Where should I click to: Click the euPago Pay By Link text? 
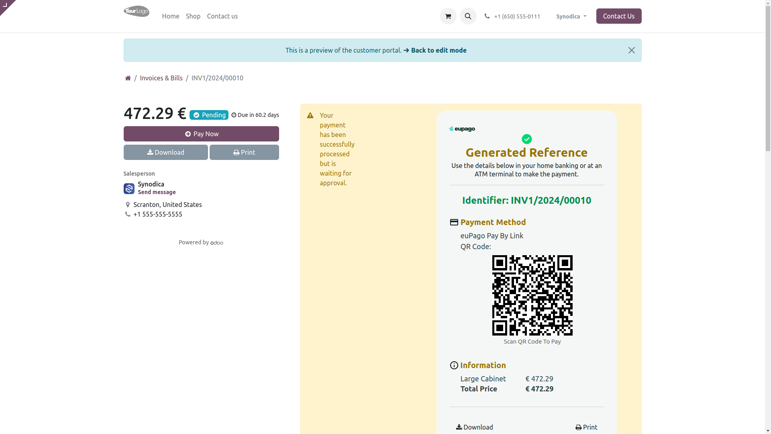click(x=492, y=235)
